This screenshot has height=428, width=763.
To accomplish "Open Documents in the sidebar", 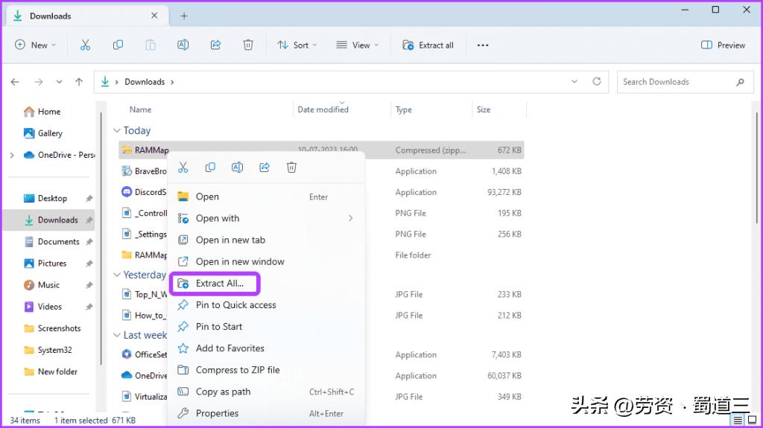I will tap(52, 242).
